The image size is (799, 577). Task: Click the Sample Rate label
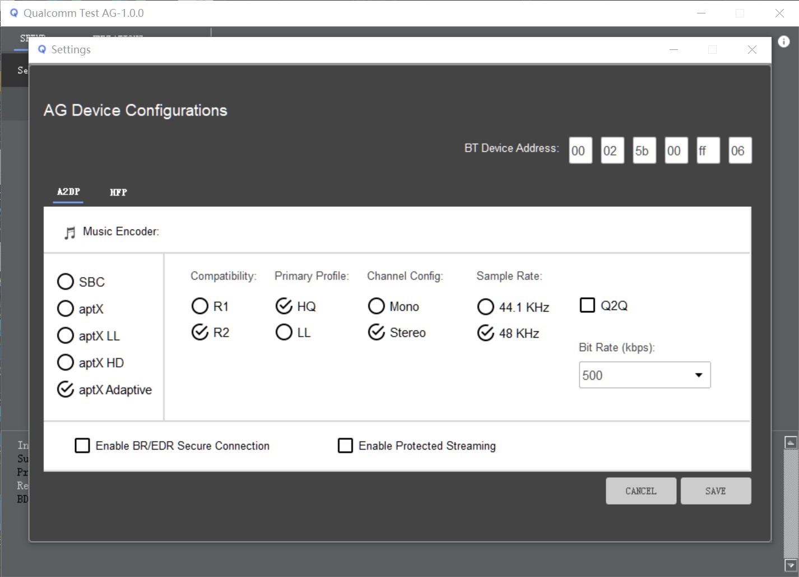click(509, 276)
